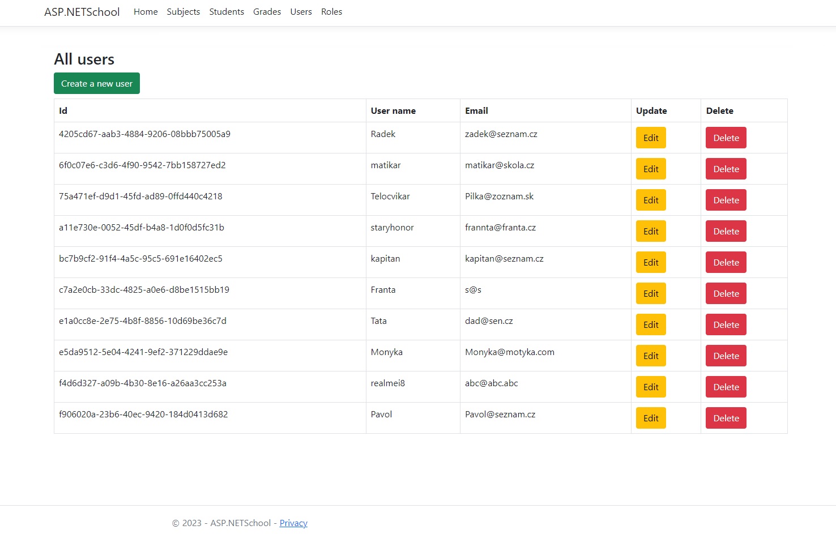This screenshot has width=836, height=534.
Task: Go to Home in navbar
Action: pyautogui.click(x=146, y=12)
